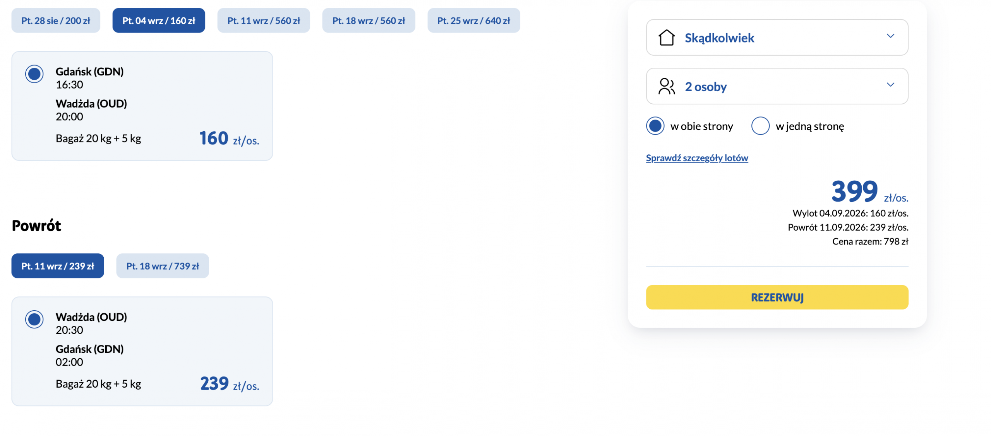Open the Skądkolwiek departure selector
The width and height of the screenshot is (991, 436).
[777, 38]
